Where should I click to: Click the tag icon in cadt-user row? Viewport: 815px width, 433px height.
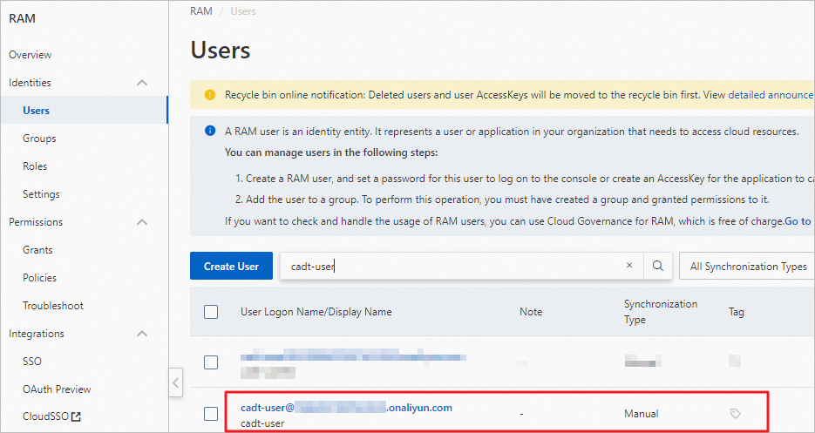tap(735, 414)
